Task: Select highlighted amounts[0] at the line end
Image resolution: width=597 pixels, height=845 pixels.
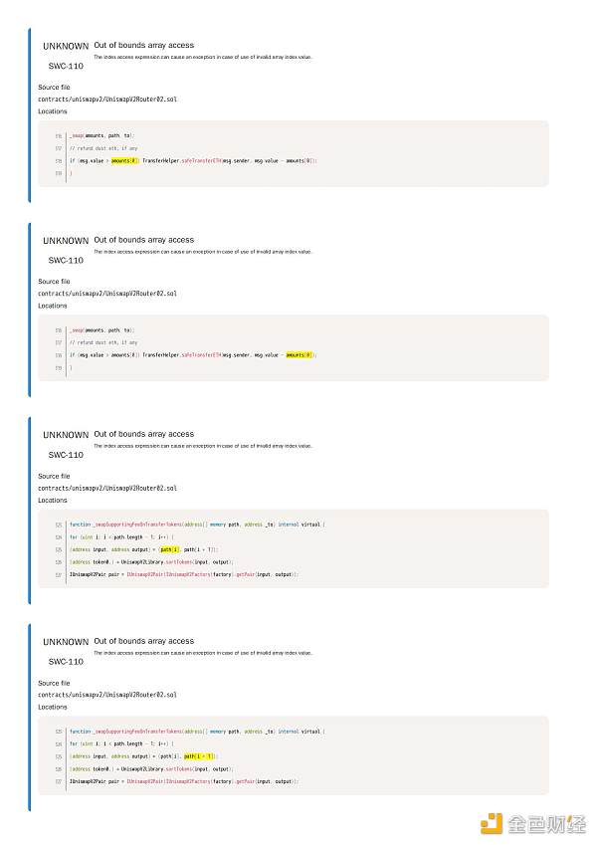Action: tap(299, 355)
